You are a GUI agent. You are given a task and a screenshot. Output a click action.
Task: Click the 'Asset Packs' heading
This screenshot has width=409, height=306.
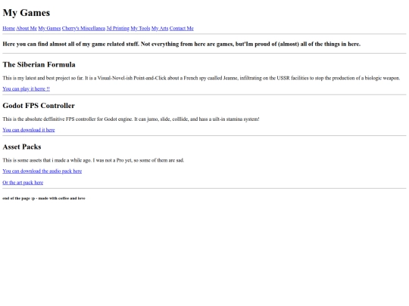click(22, 147)
